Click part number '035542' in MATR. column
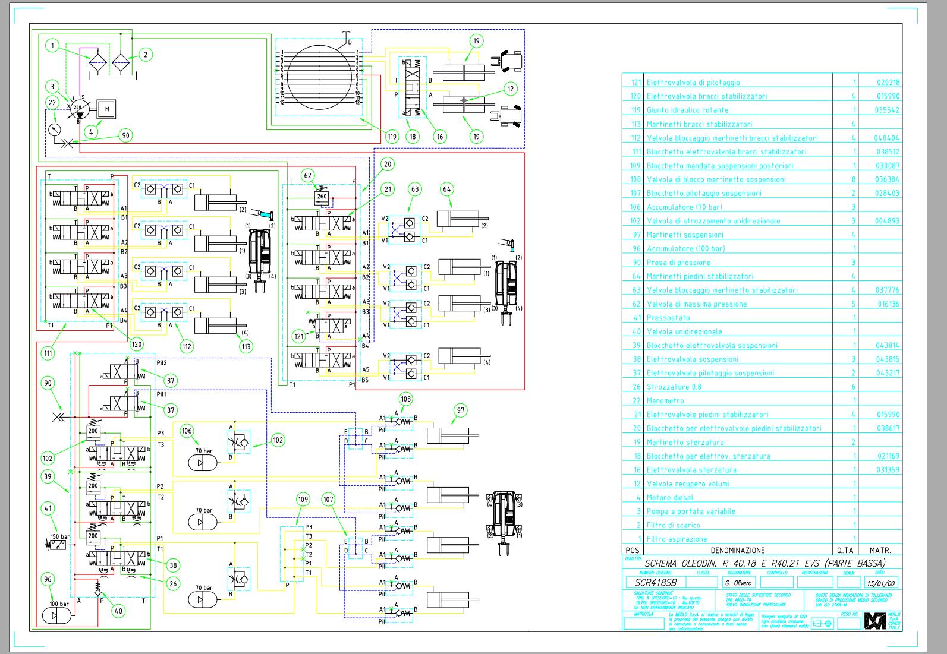The height and width of the screenshot is (654, 947). (888, 110)
